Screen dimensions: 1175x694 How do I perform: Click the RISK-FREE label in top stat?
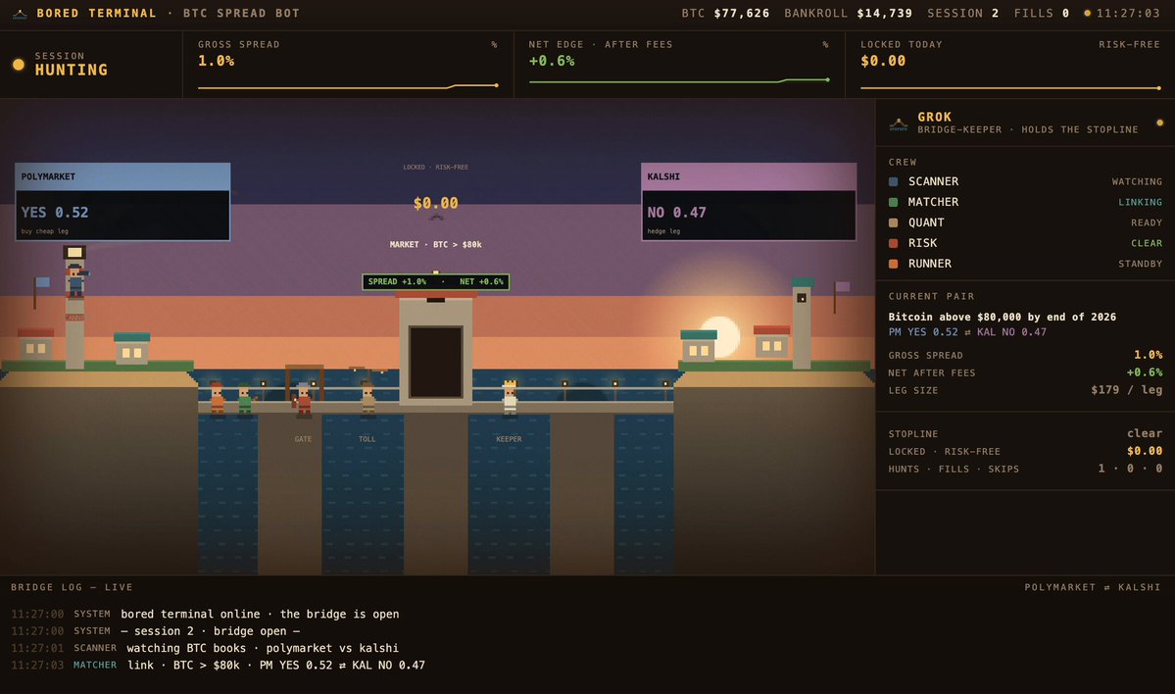pos(1129,44)
